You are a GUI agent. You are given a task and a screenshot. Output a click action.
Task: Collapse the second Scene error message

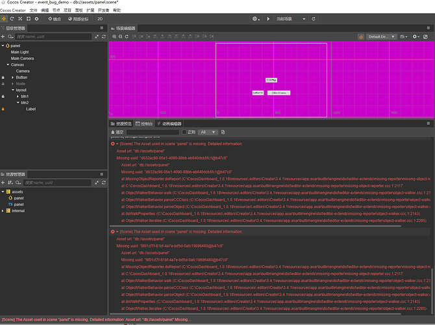tap(118, 231)
